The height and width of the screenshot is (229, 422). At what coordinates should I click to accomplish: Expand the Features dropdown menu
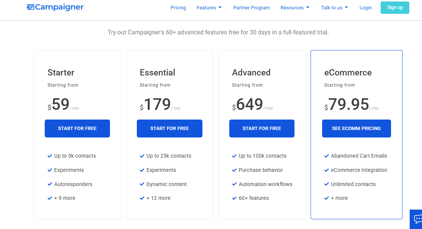click(x=209, y=8)
